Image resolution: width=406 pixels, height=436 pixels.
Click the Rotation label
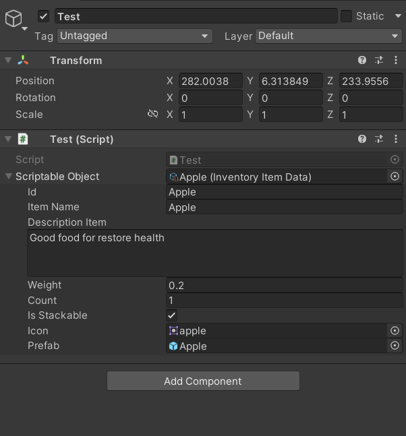36,98
